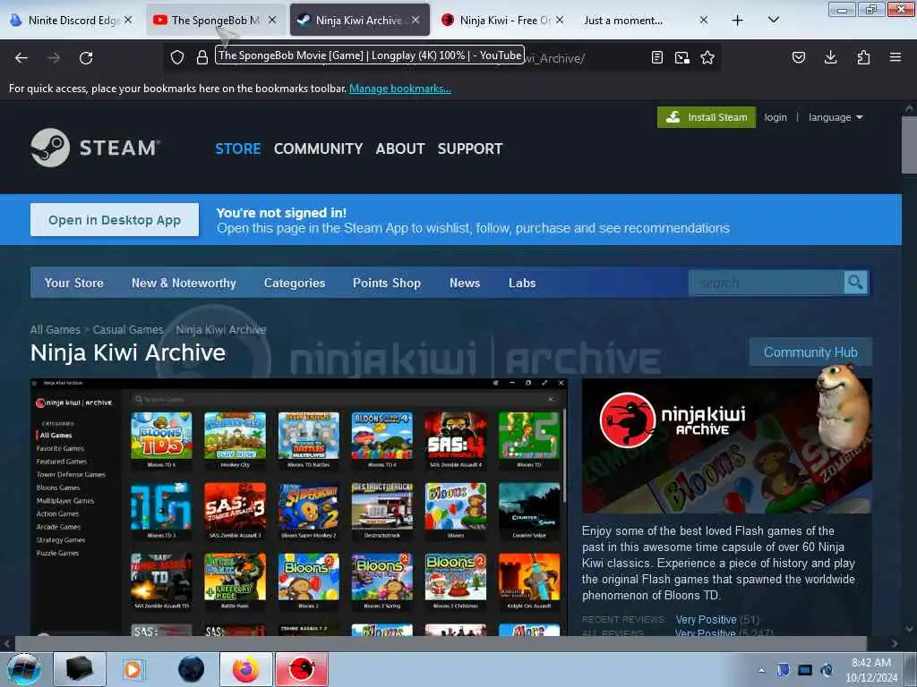Click the green Install Steam button
Viewport: 917px width, 687px height.
(706, 117)
